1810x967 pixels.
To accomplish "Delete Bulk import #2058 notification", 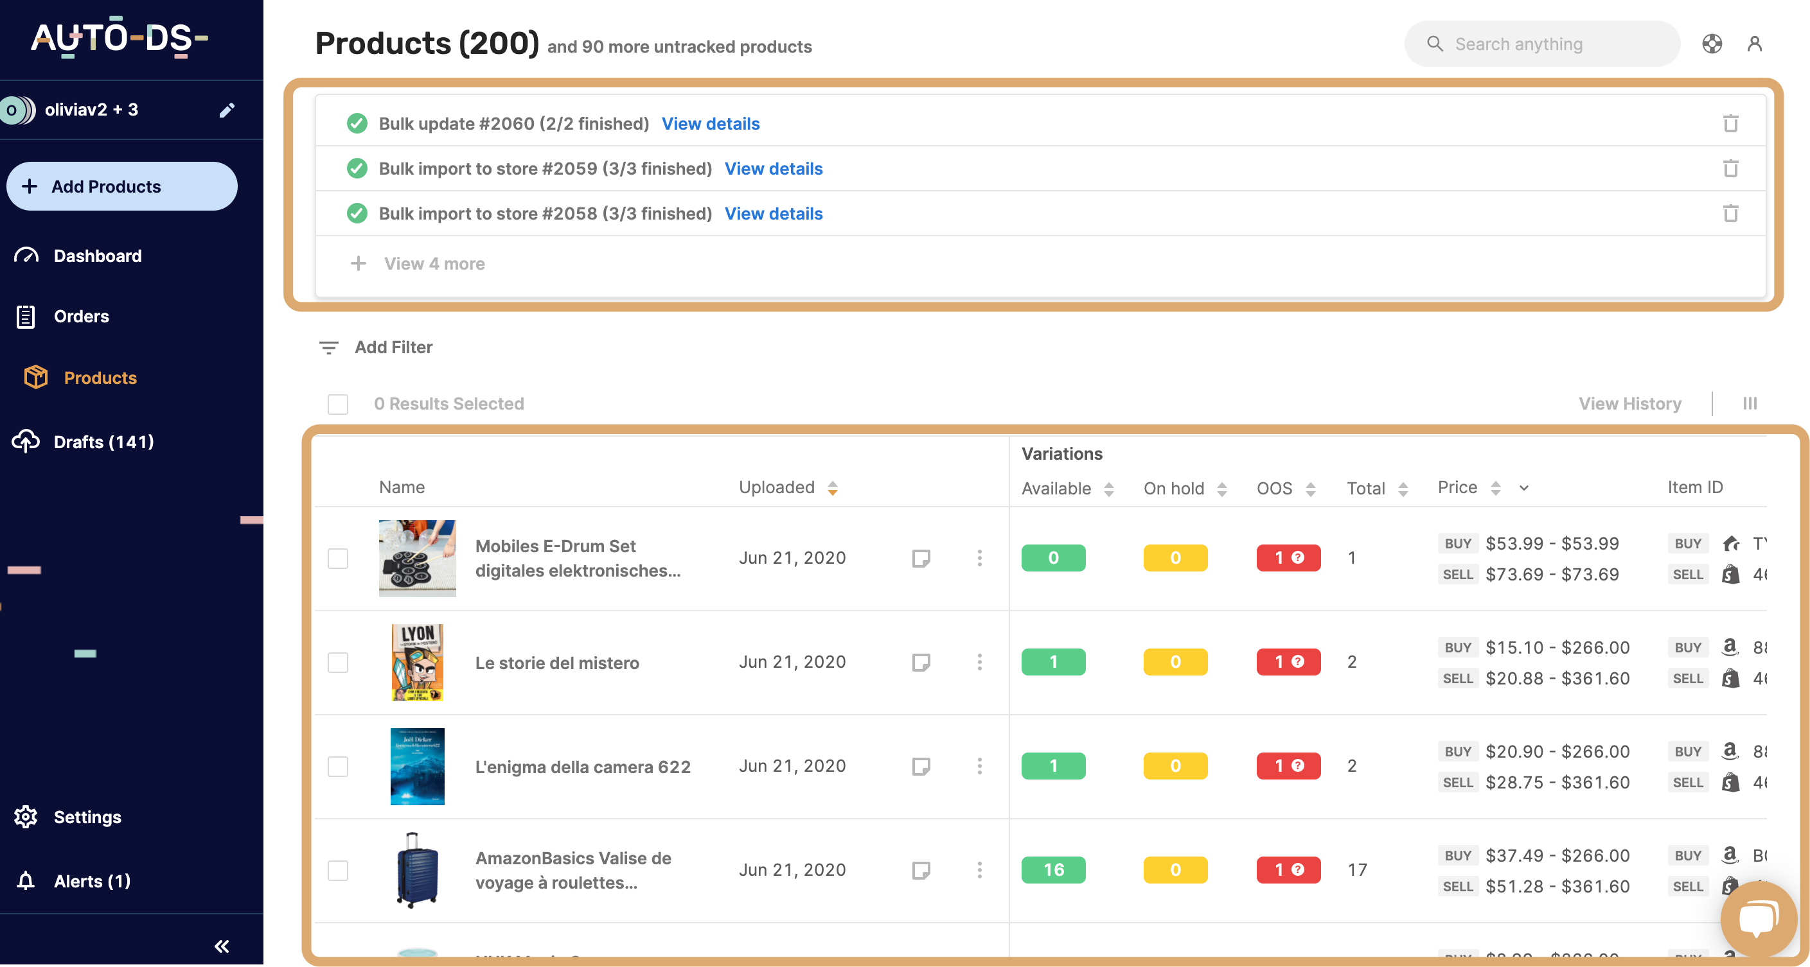I will click(1730, 213).
